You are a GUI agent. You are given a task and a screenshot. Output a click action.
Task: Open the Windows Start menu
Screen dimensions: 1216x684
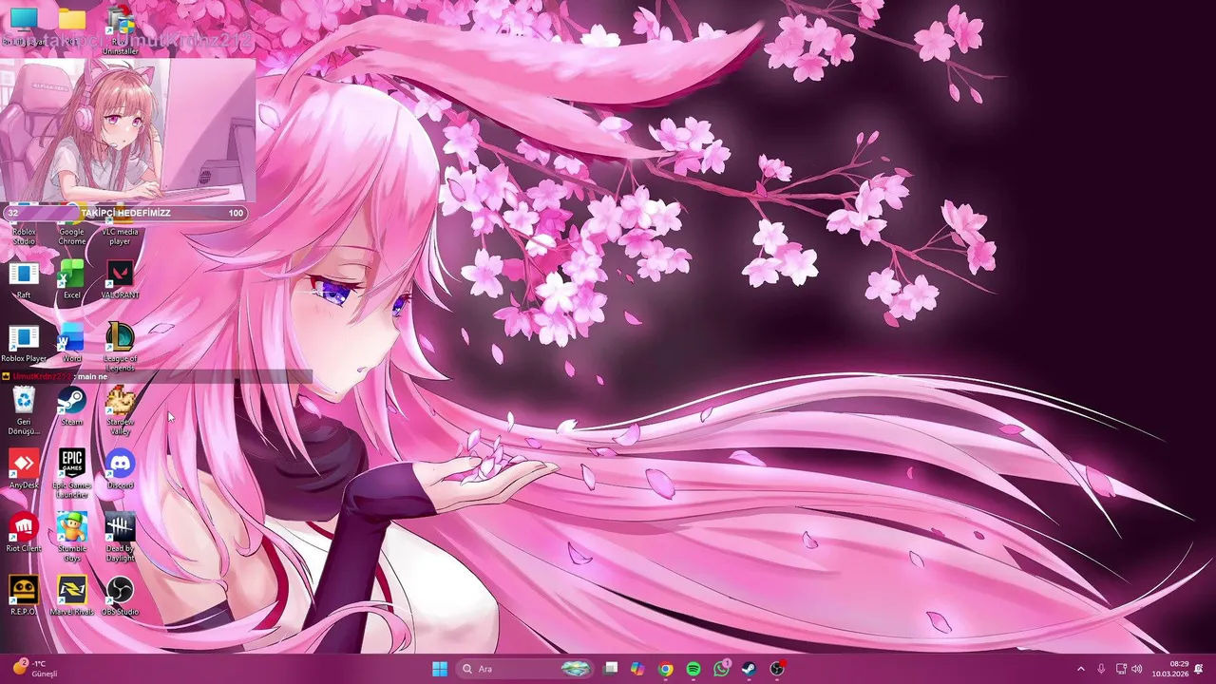tap(440, 669)
